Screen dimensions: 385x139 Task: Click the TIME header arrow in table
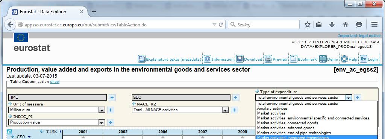click(x=61, y=131)
